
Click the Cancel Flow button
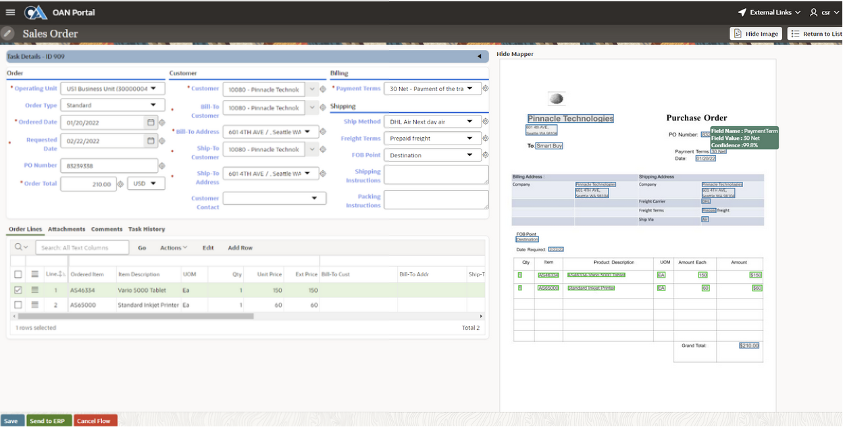[x=94, y=421]
